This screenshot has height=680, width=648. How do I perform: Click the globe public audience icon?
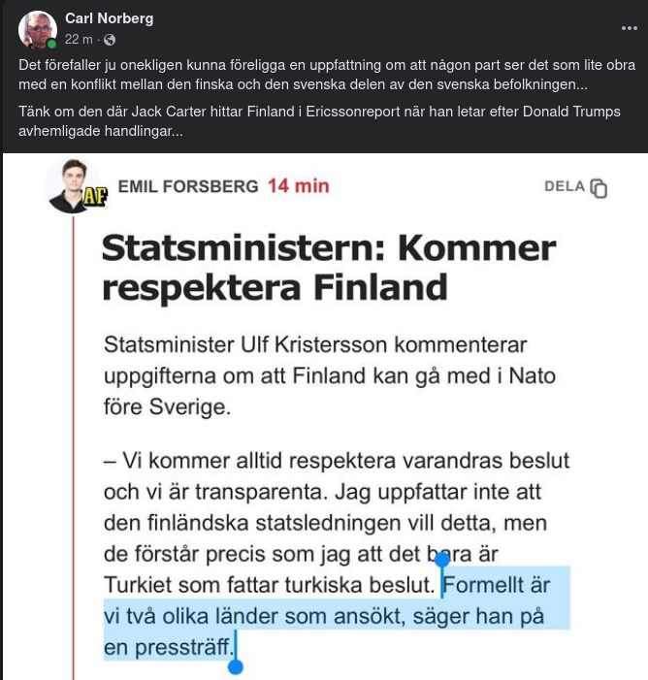tap(110, 40)
